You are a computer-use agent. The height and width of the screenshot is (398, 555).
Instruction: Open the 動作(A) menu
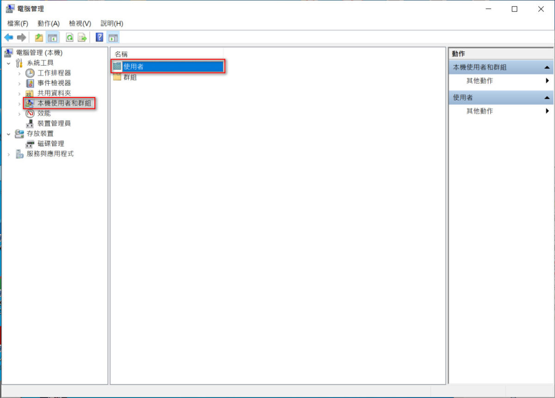(49, 24)
